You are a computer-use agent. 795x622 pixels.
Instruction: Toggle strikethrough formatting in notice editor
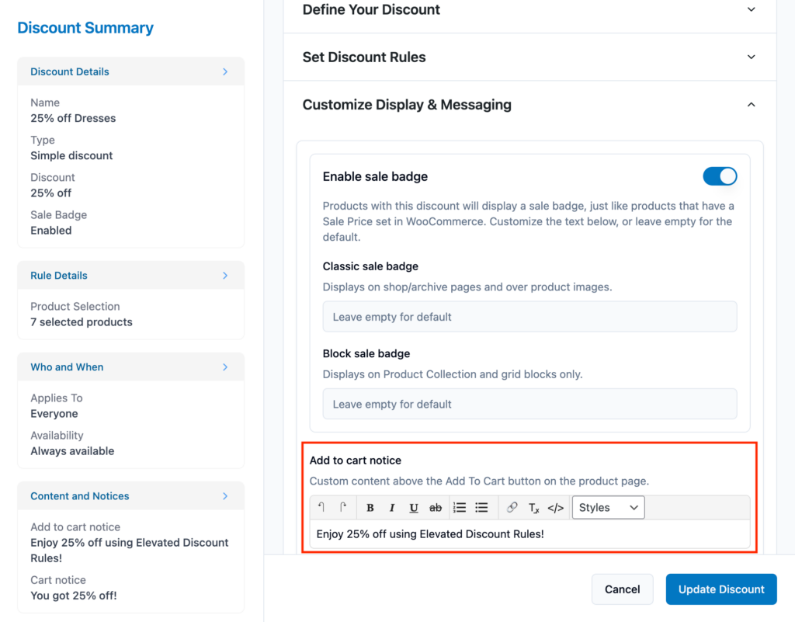pos(436,507)
